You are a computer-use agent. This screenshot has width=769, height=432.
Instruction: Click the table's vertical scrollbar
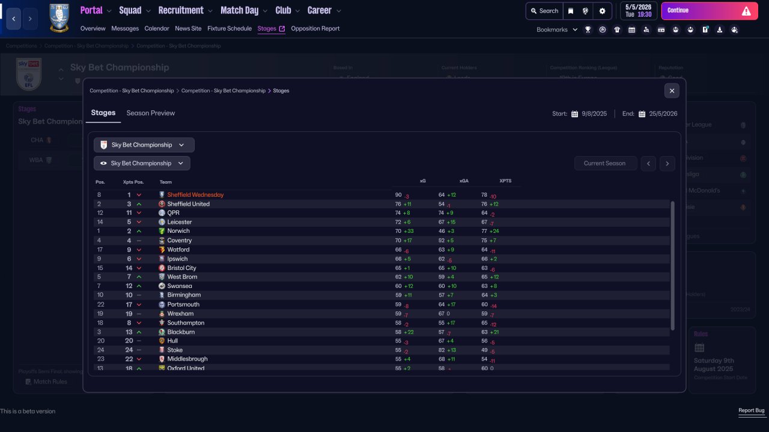tap(672, 265)
